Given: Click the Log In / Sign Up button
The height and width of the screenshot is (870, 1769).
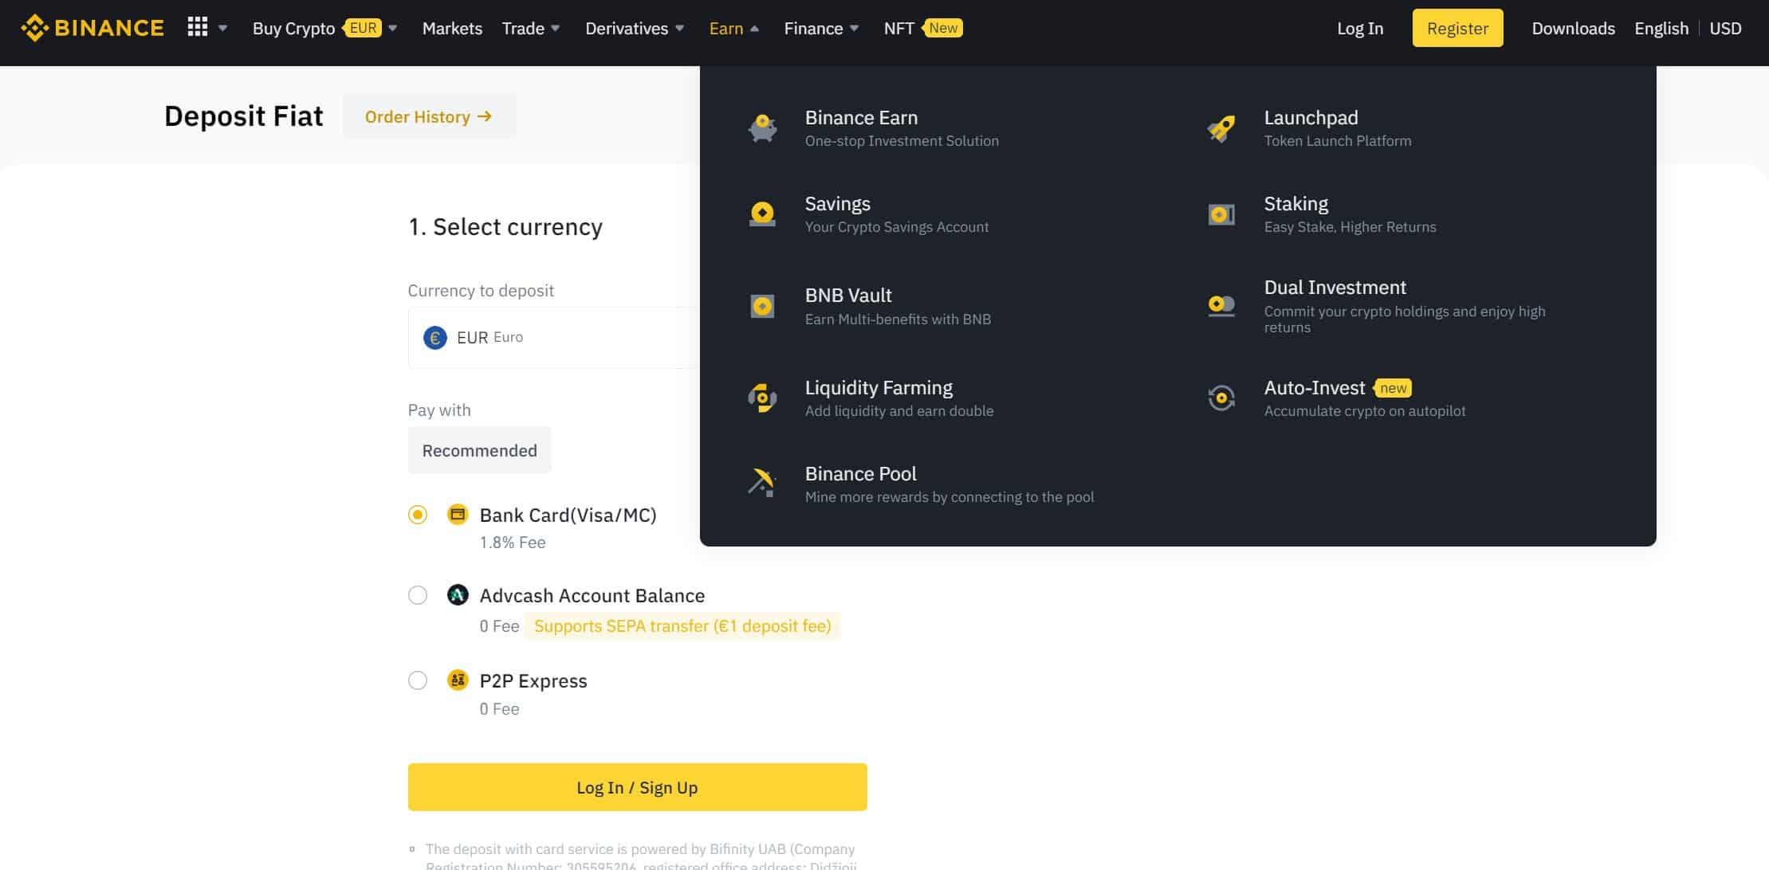Looking at the screenshot, I should coord(637,787).
